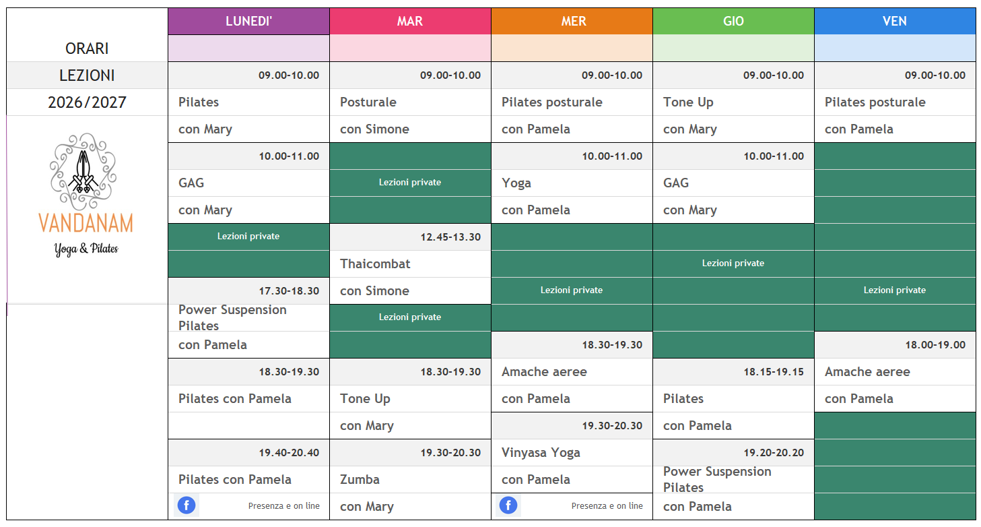
Task: Select the MAR day header
Action: coord(410,21)
